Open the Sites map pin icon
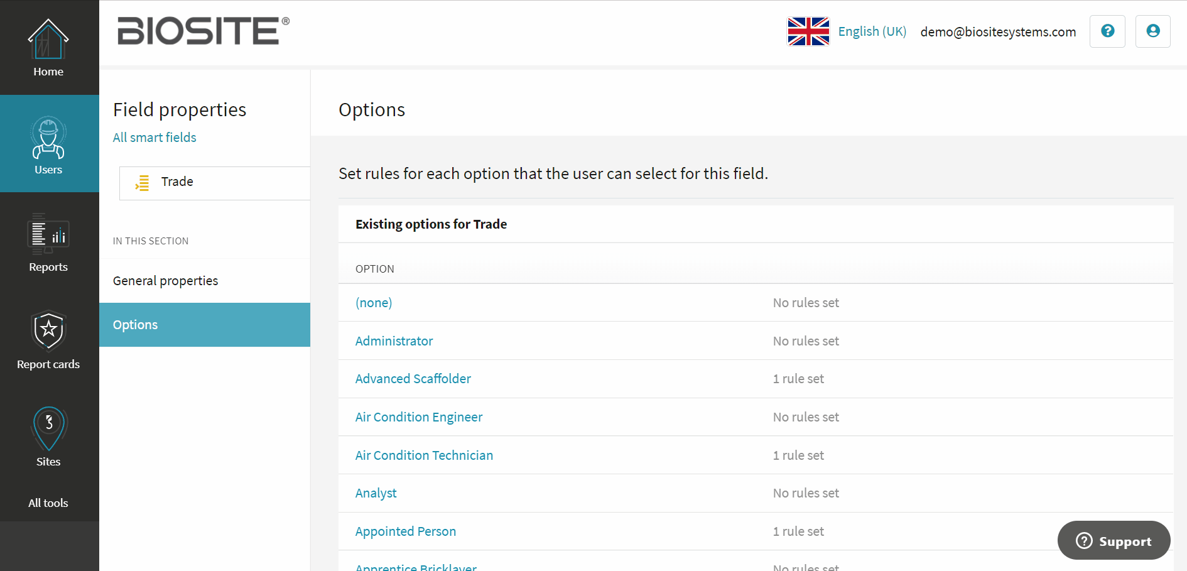The width and height of the screenshot is (1187, 571). click(48, 429)
